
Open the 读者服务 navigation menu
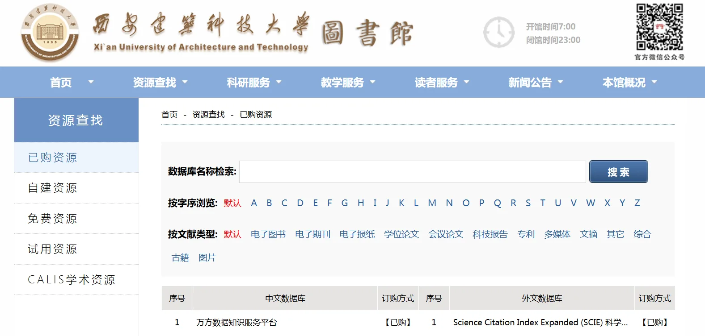click(436, 83)
